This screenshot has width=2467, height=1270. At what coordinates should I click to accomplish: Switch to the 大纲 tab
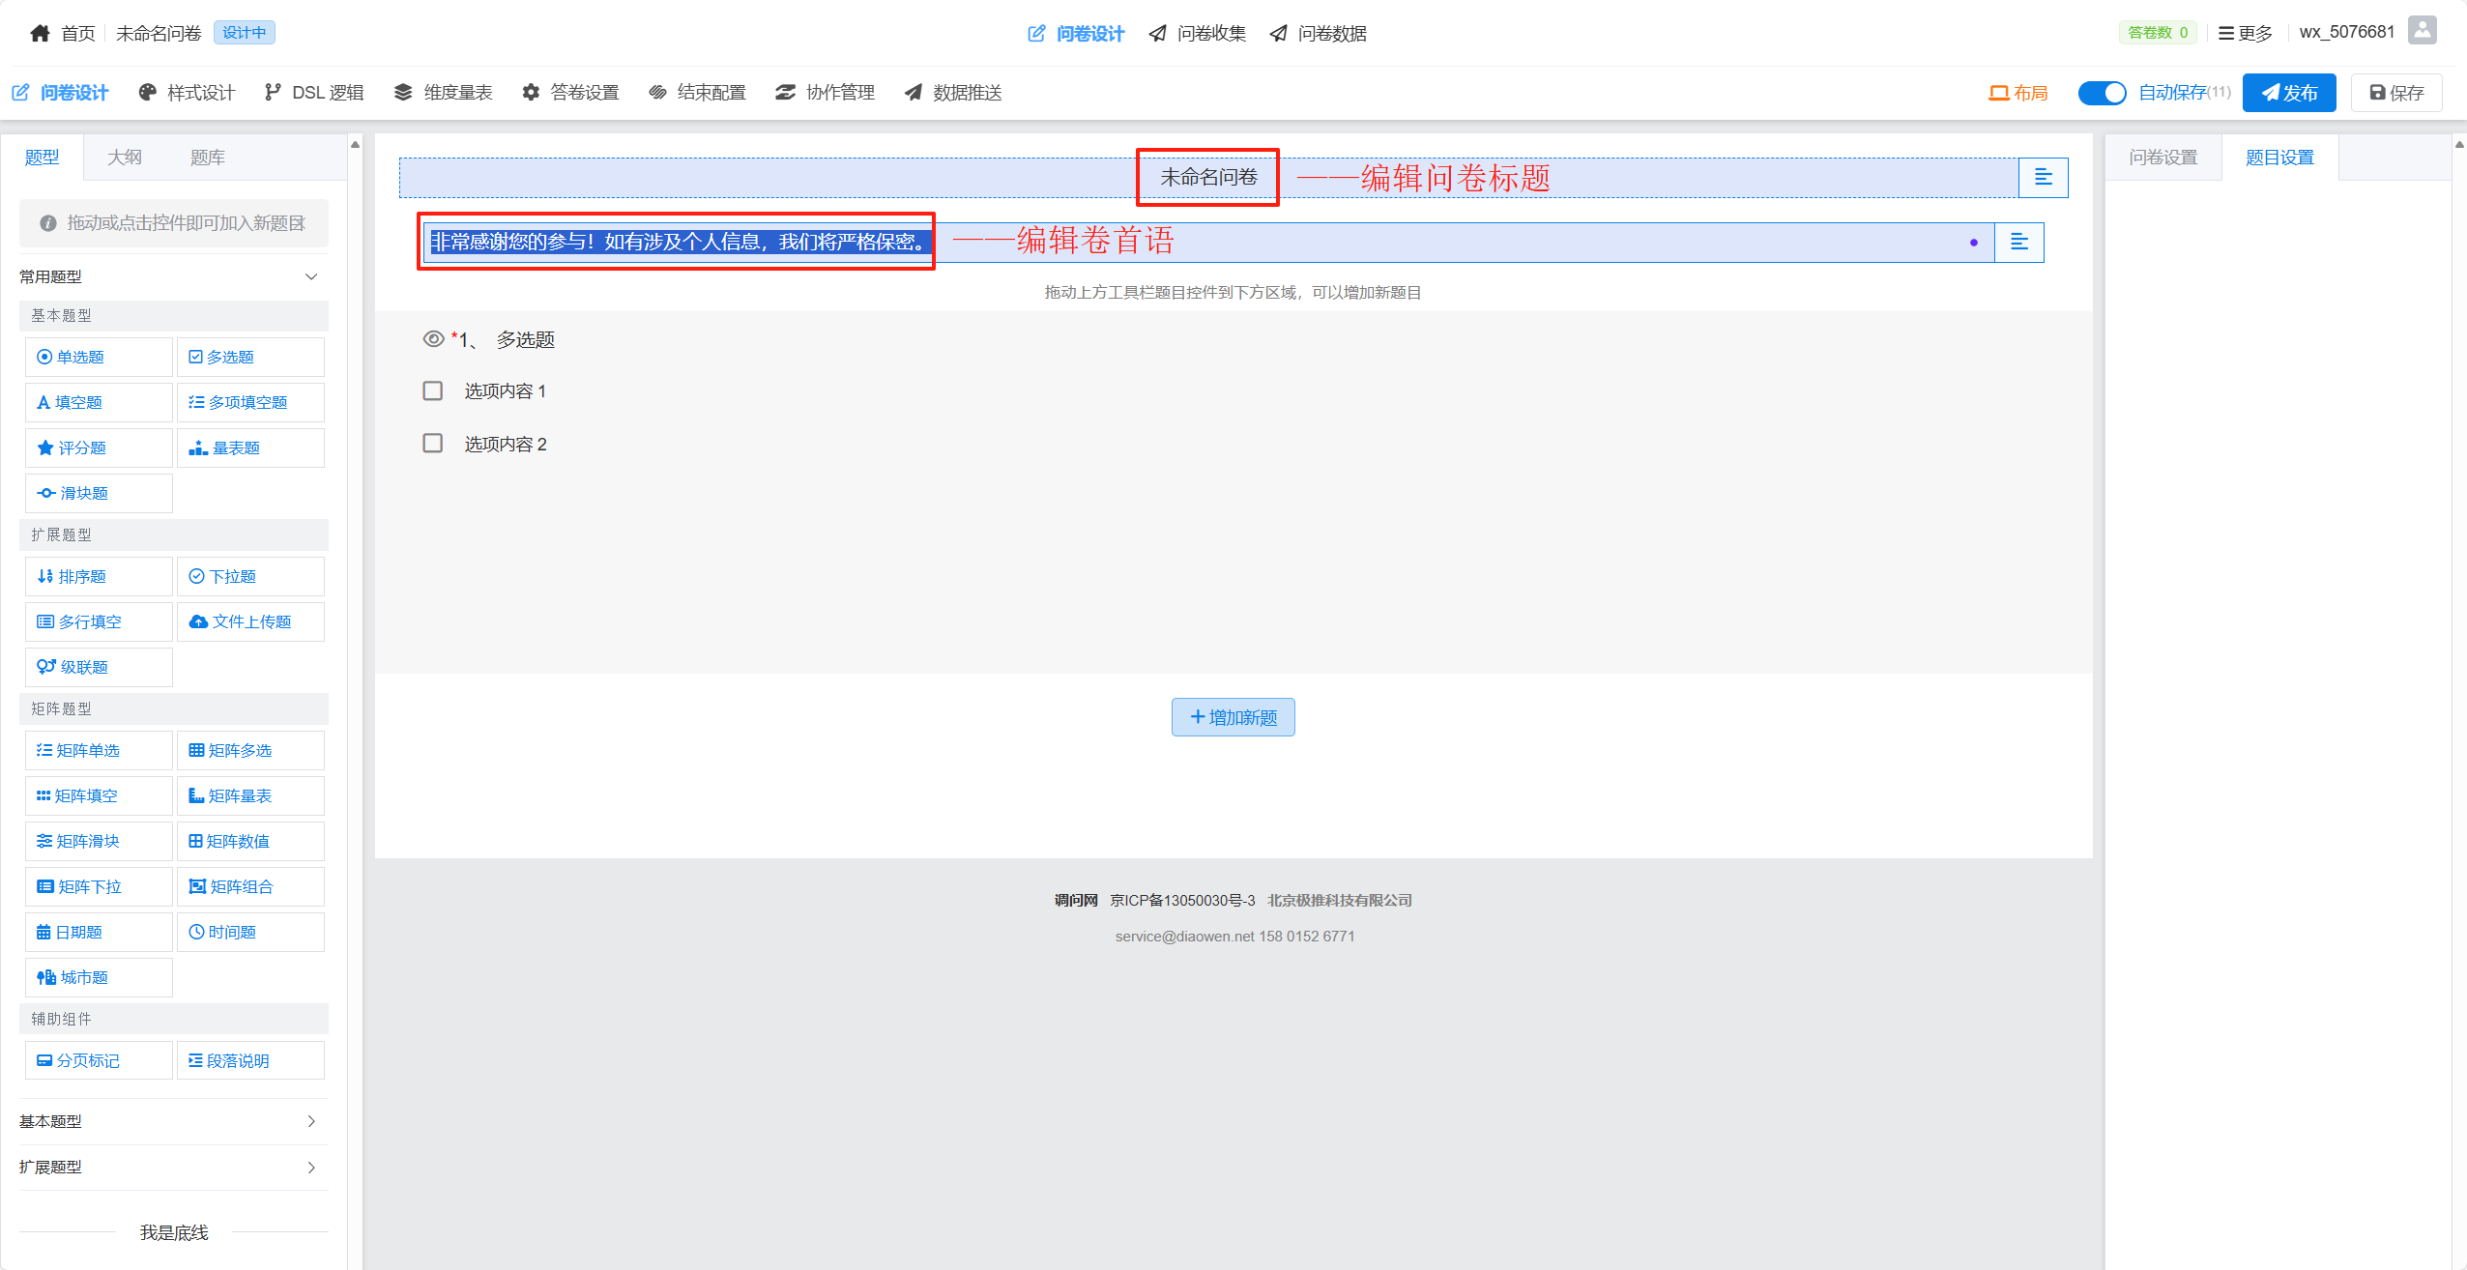tap(124, 158)
